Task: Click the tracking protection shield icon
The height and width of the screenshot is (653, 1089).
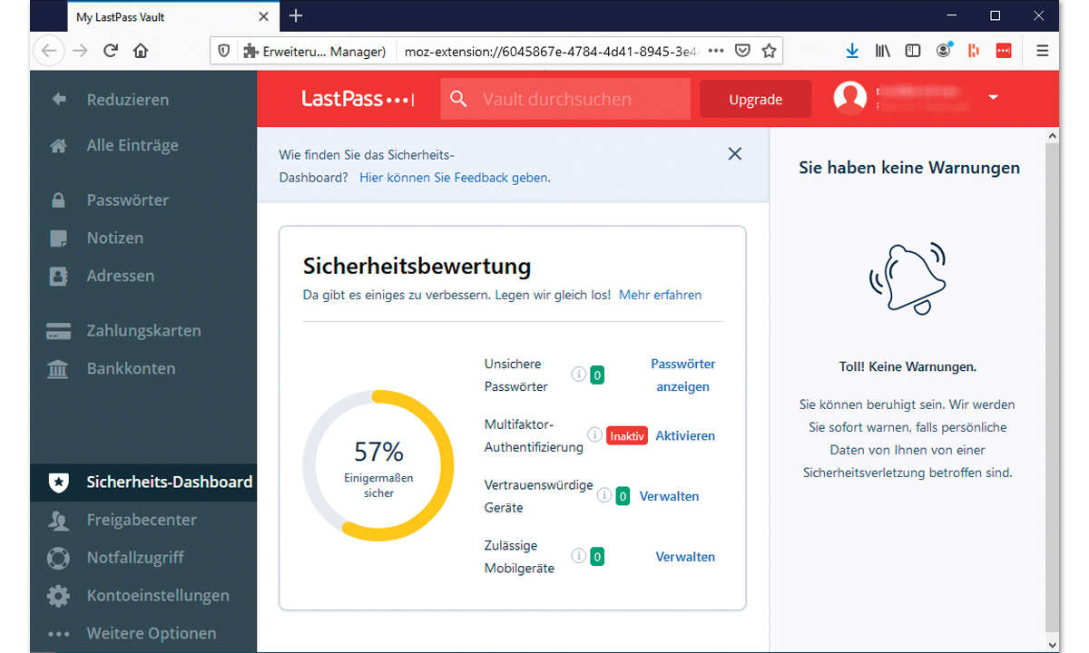Action: coord(224,51)
